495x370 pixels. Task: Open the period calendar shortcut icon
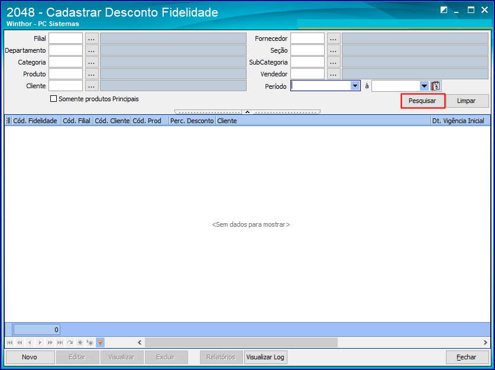[435, 86]
